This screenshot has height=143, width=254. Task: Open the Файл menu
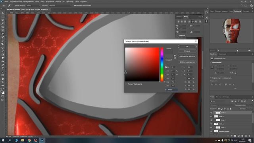click(x=6, y=2)
